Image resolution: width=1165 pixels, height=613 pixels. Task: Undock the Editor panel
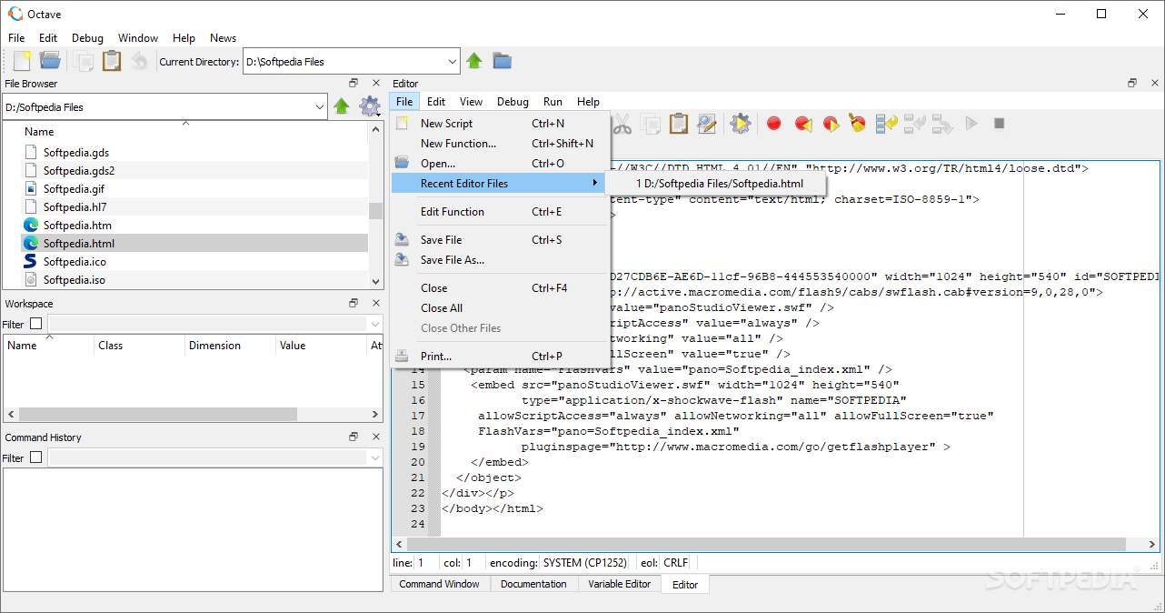click(1132, 83)
